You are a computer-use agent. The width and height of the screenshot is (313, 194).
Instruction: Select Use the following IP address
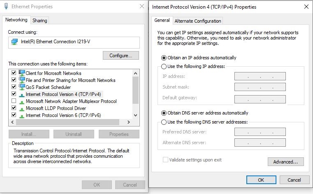(164, 66)
